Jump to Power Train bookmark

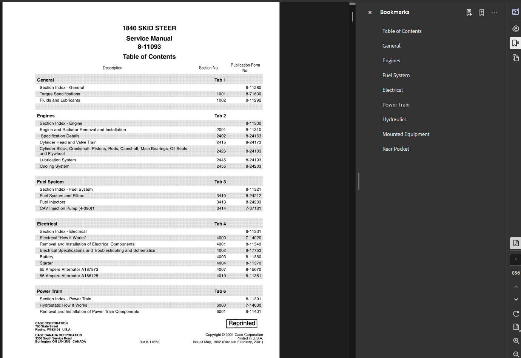396,105
